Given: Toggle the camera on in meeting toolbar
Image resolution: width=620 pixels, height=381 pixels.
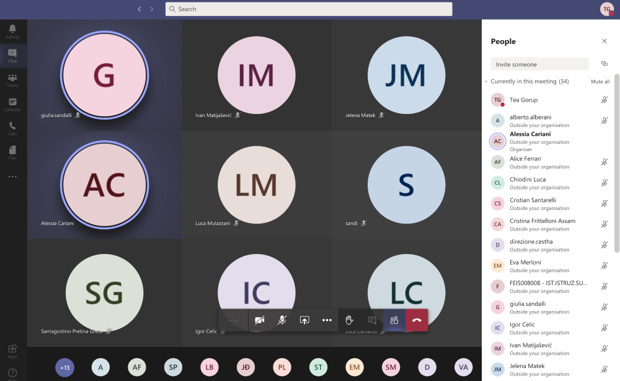Looking at the screenshot, I should tap(260, 320).
